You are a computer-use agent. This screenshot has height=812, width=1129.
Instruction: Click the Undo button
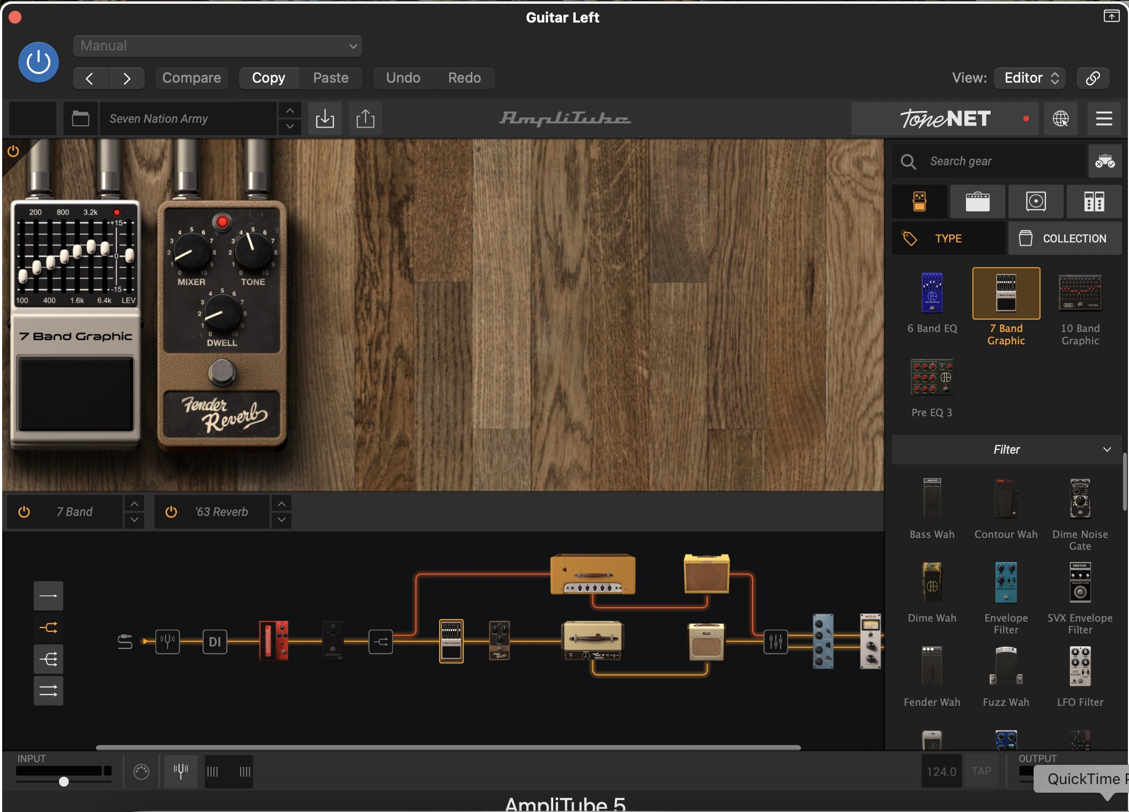403,78
